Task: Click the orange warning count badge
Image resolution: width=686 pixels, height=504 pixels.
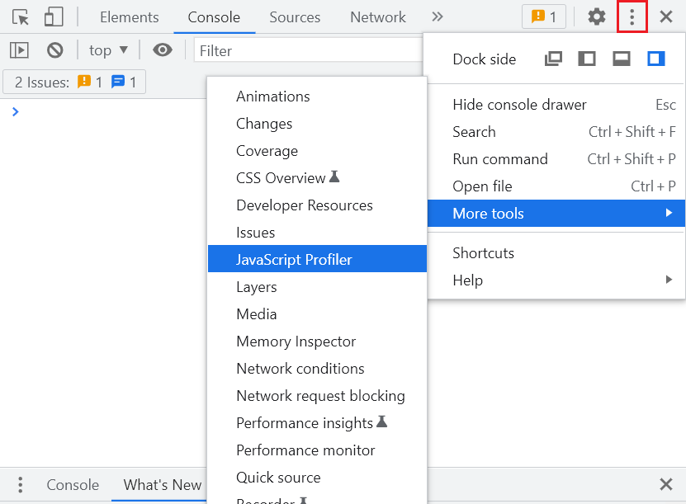Action: [544, 16]
